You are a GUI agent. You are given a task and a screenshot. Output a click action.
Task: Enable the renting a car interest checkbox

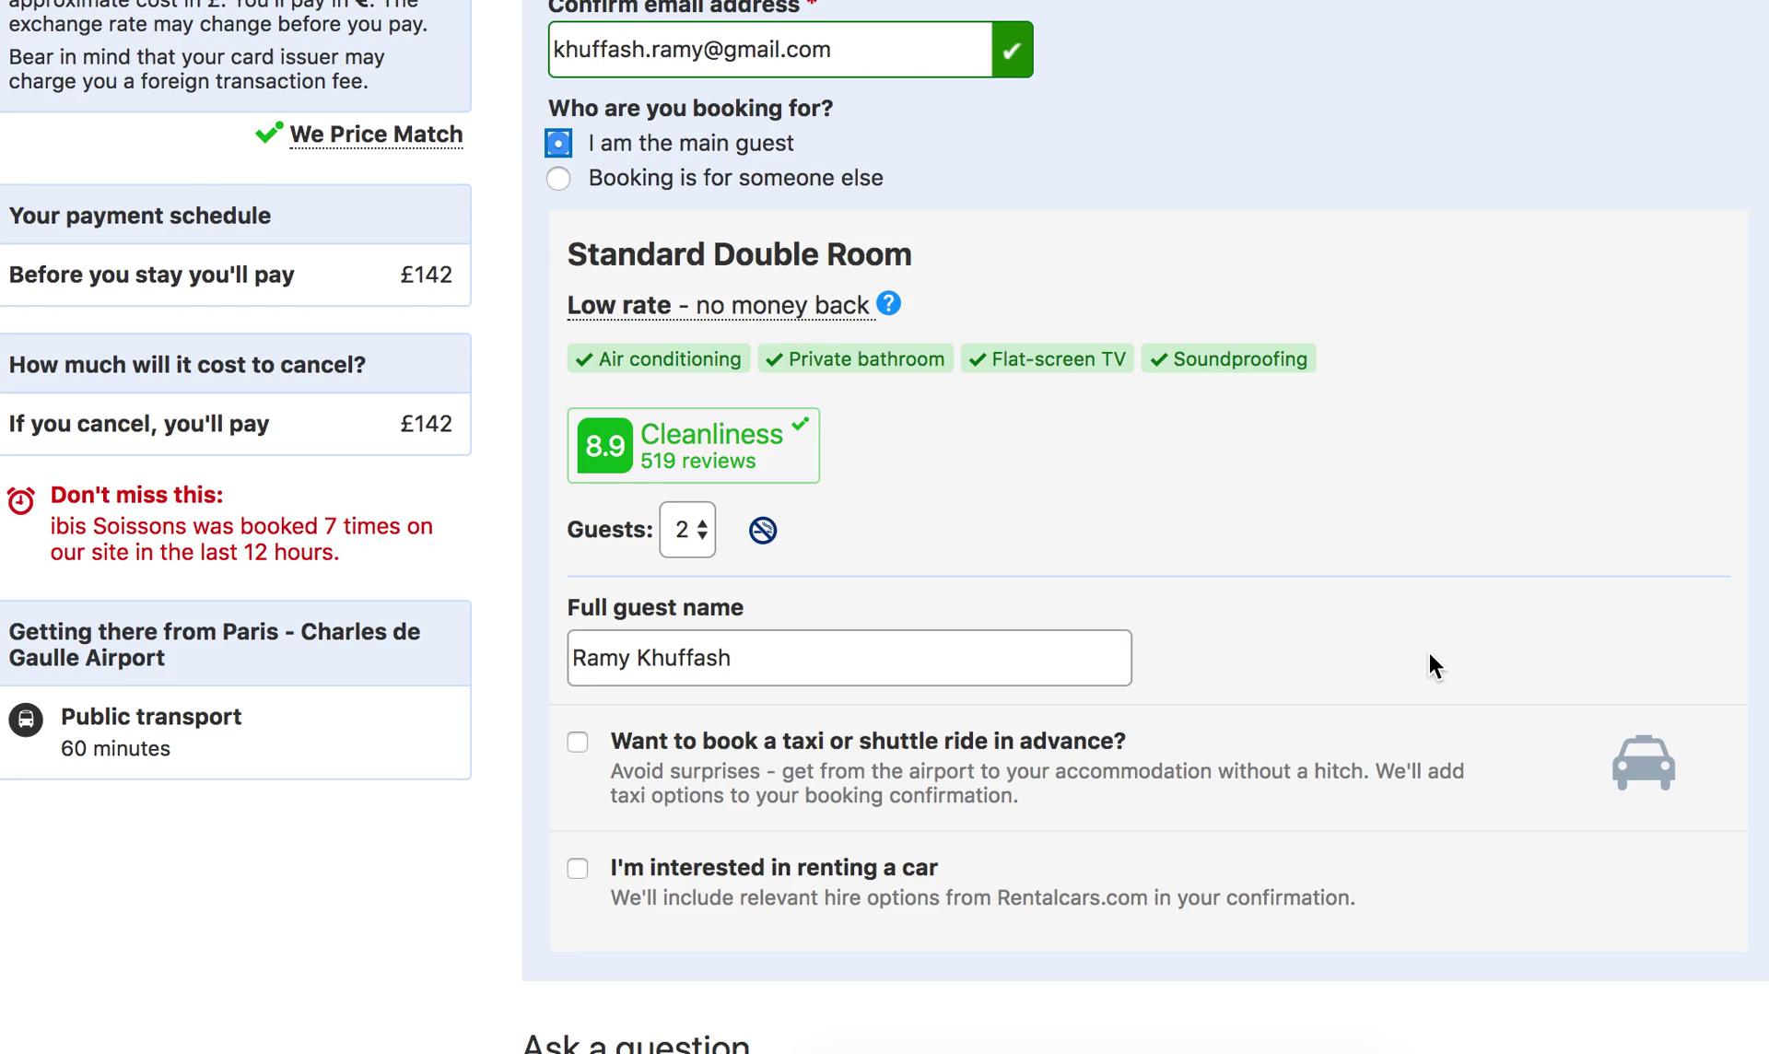click(577, 867)
